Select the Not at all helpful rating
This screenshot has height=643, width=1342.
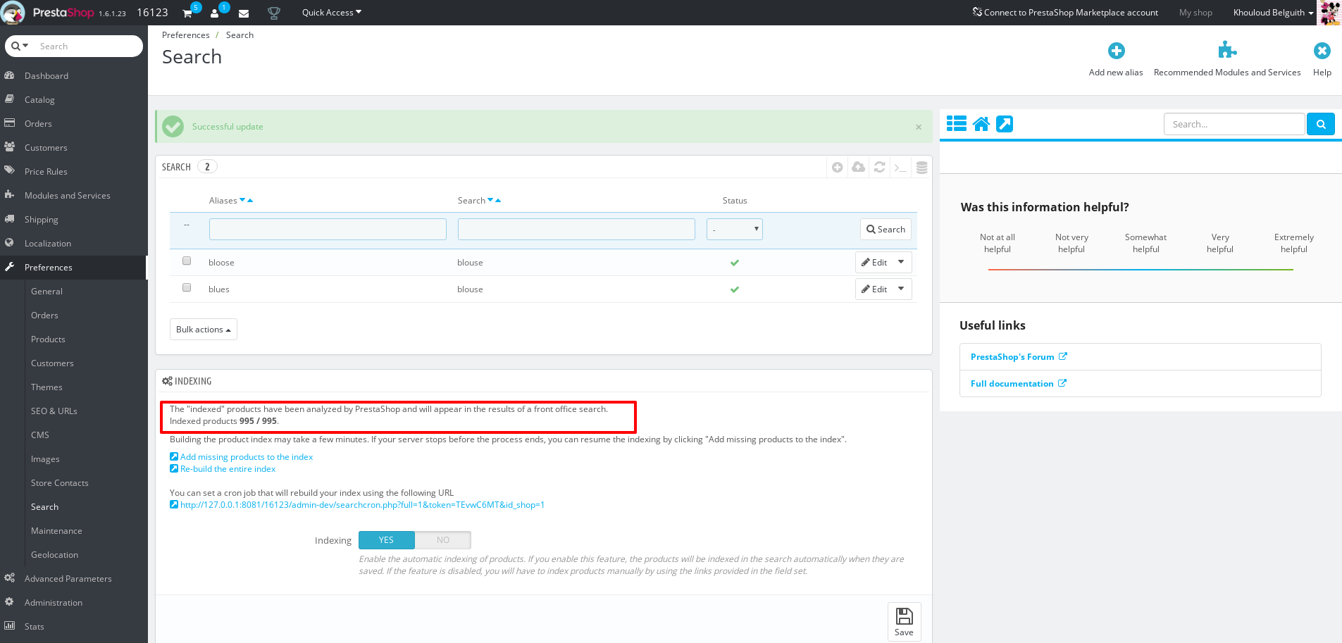pyautogui.click(x=998, y=243)
